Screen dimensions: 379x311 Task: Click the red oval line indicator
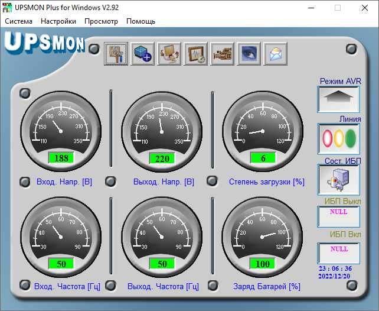[328, 138]
